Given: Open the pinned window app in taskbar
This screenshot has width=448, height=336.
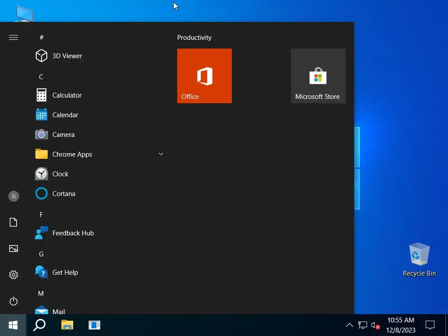Looking at the screenshot, I should tap(94, 325).
